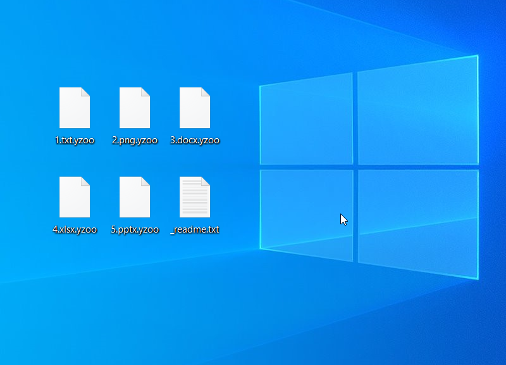Viewport: 506px width, 365px height.
Task: Click the 3.docx.yzoo file icon
Action: pos(195,108)
